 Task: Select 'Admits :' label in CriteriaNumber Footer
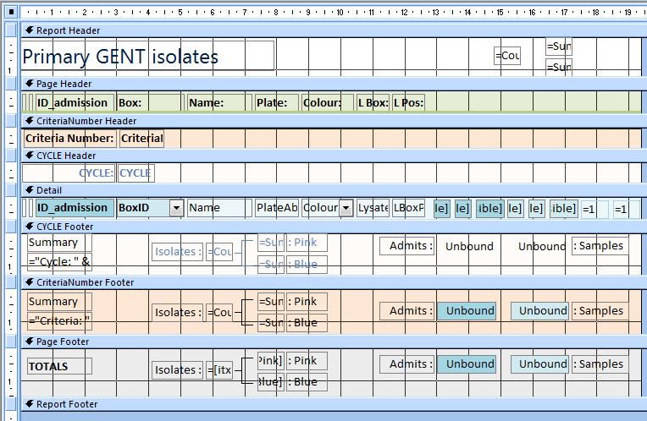[406, 310]
